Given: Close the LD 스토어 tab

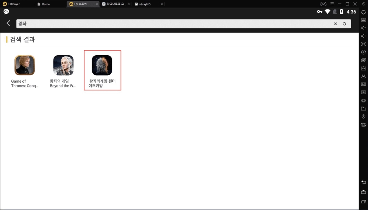Looking at the screenshot, I should pos(97,4).
